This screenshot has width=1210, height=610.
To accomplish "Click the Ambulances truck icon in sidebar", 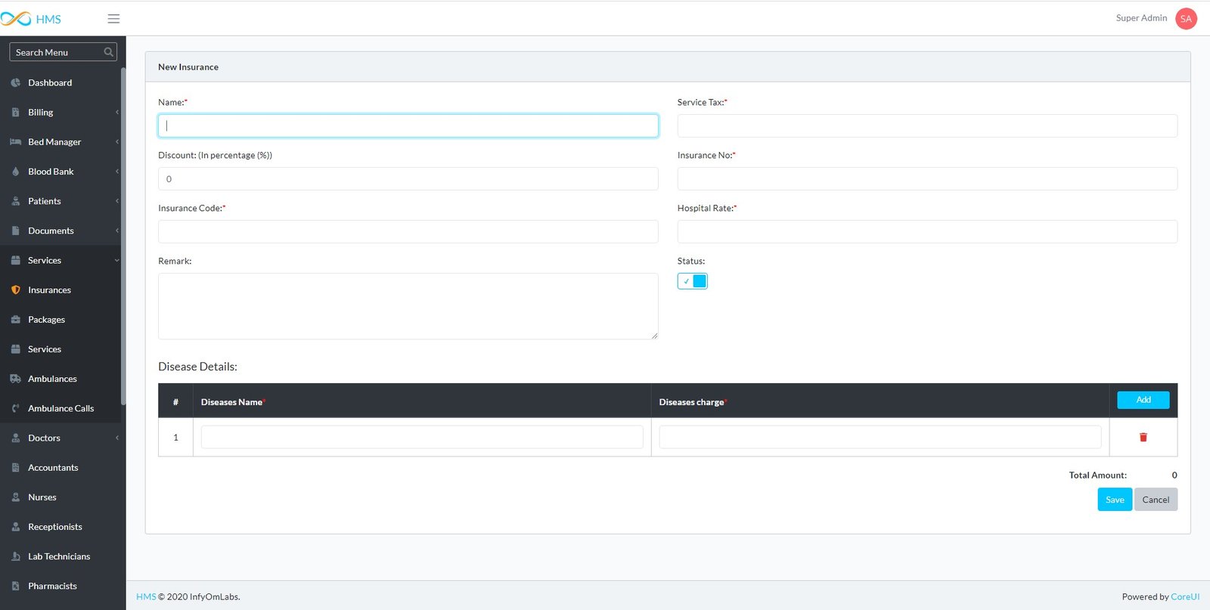I will (16, 379).
